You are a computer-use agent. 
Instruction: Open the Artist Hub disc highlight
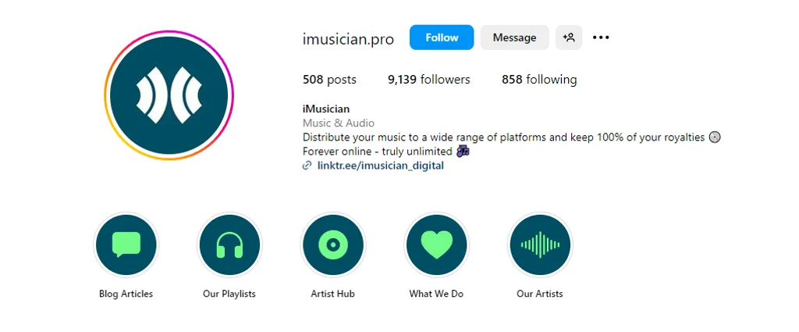tap(332, 245)
